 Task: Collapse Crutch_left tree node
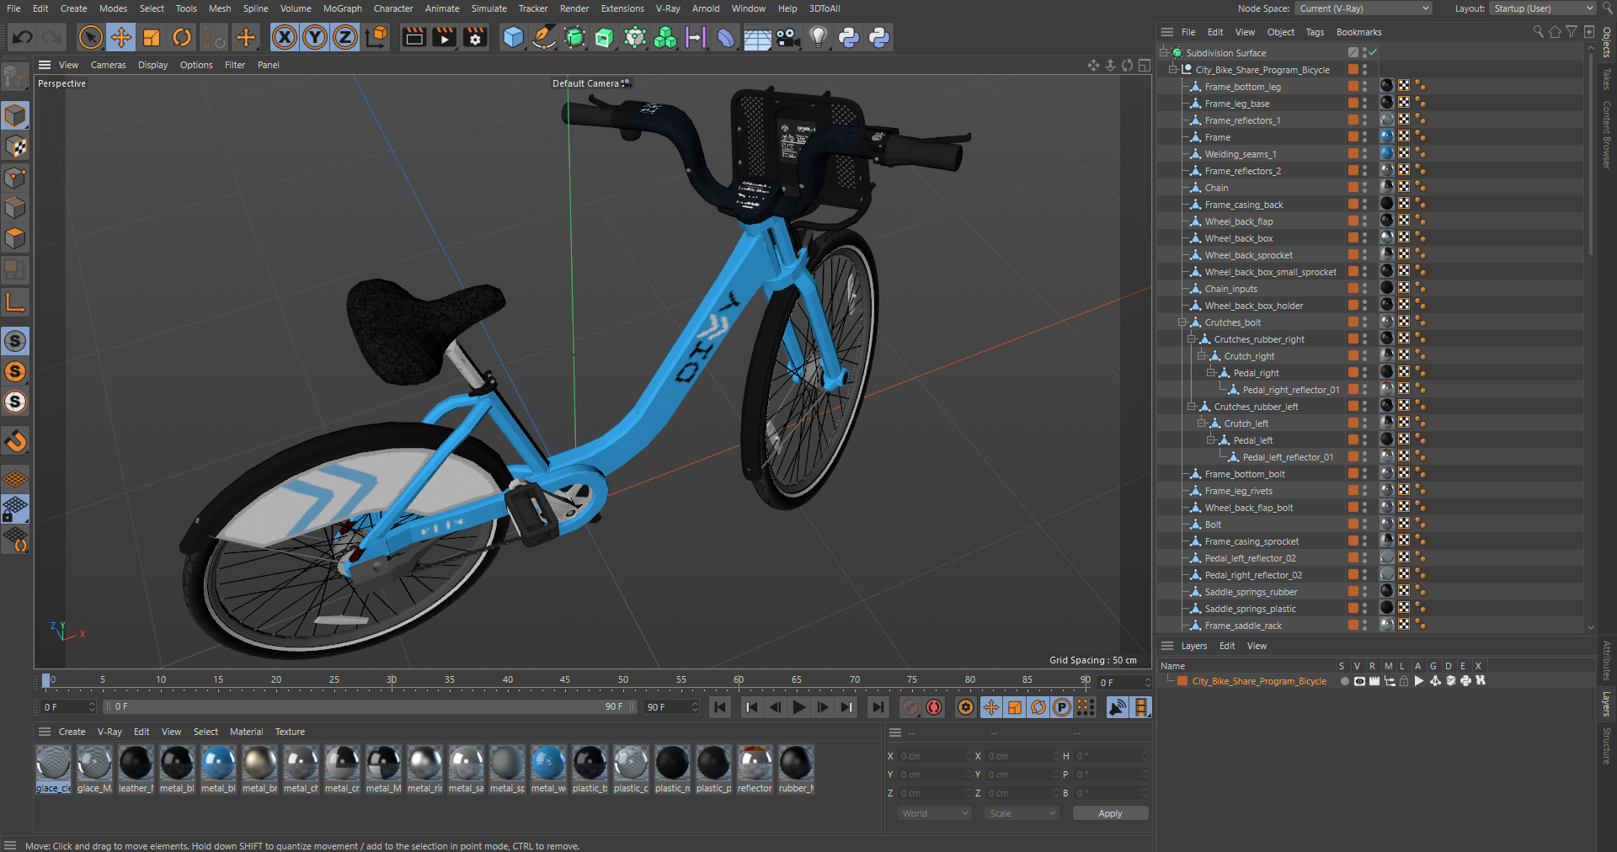(x=1202, y=423)
